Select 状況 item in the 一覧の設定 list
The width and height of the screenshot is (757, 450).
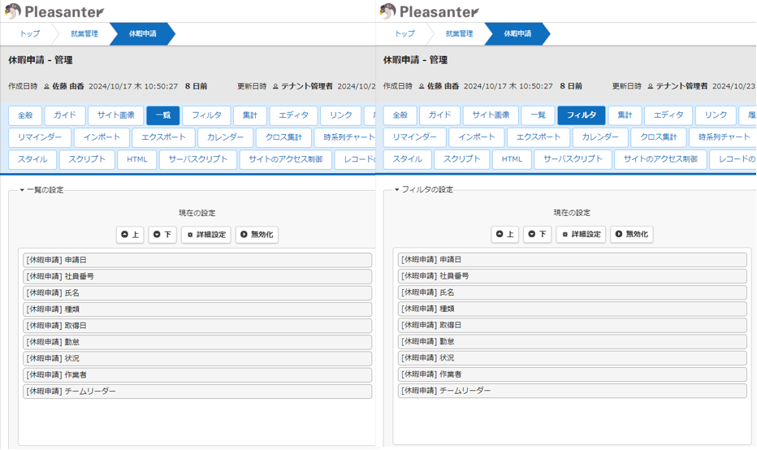[197, 358]
